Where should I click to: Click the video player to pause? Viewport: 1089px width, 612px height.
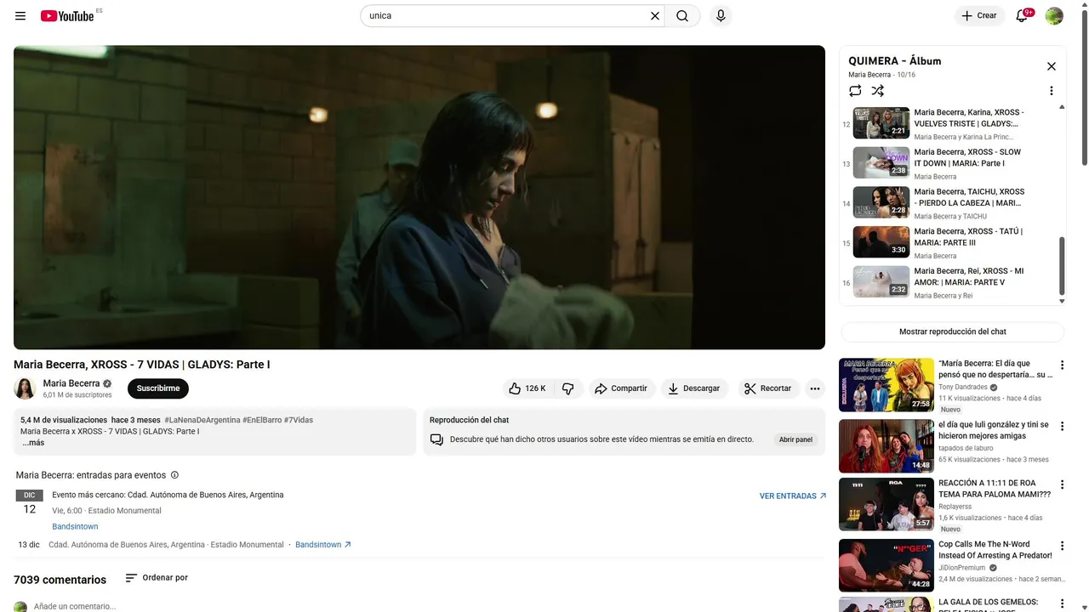[419, 197]
